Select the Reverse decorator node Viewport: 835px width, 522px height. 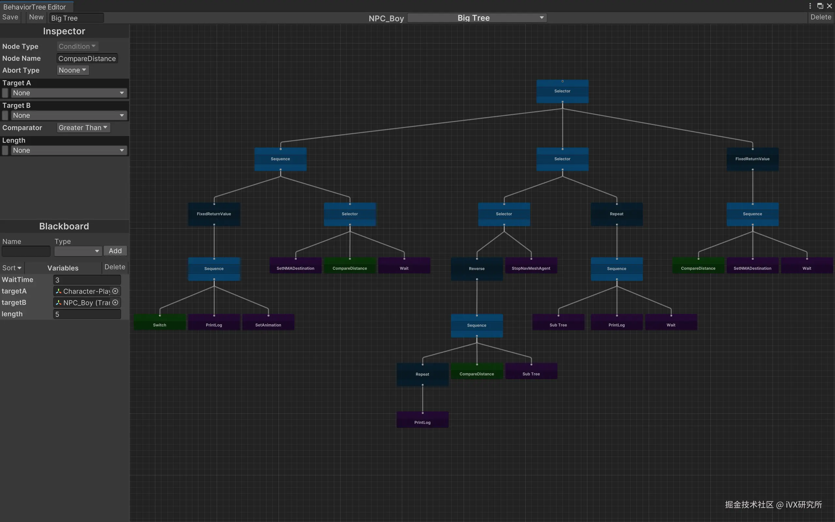point(477,269)
